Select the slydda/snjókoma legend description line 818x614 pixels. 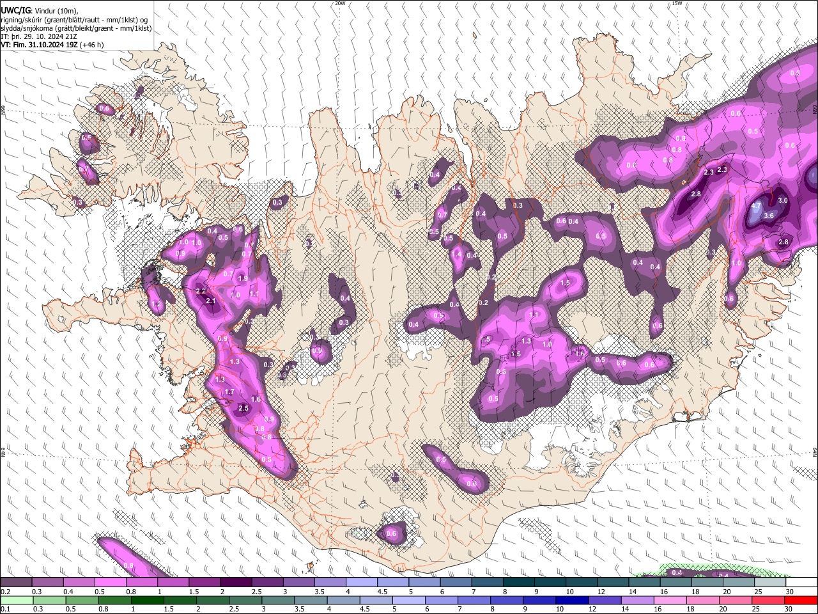(x=76, y=28)
